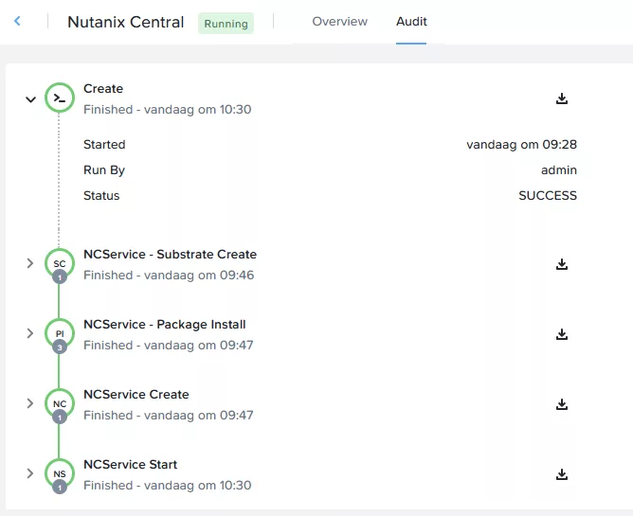Screen dimensions: 633x516
Task: Download the Create action log
Action: point(562,98)
